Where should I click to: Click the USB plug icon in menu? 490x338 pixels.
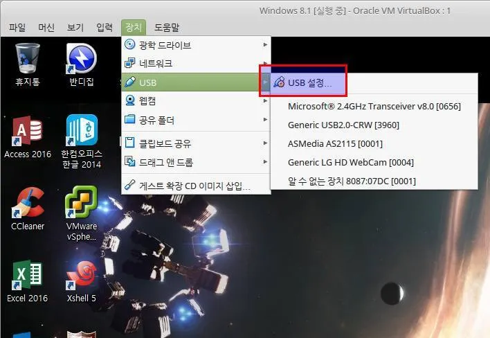tap(129, 82)
